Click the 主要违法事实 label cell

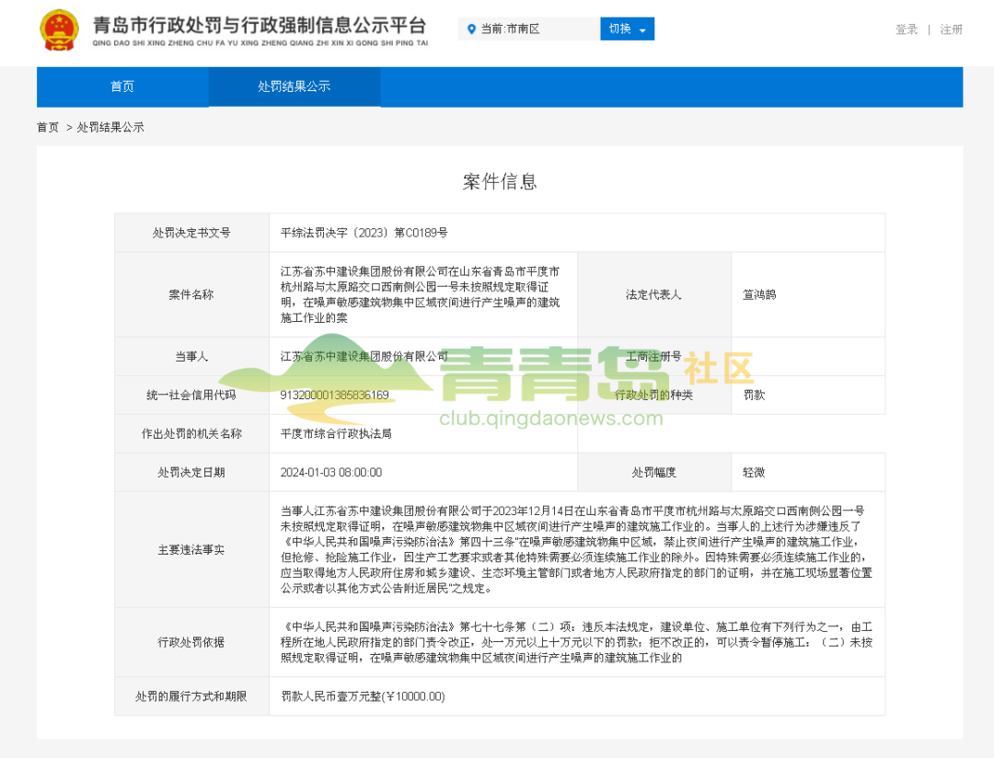click(x=191, y=549)
